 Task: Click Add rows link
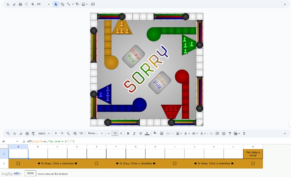[16, 173]
